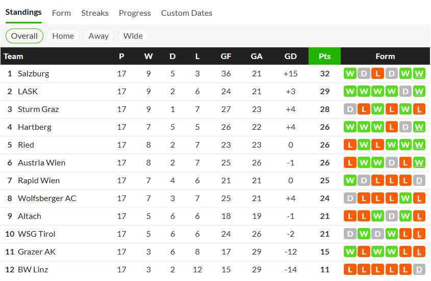Click LASK's D form badge
Viewport: 431px width, 281px height.
point(405,92)
